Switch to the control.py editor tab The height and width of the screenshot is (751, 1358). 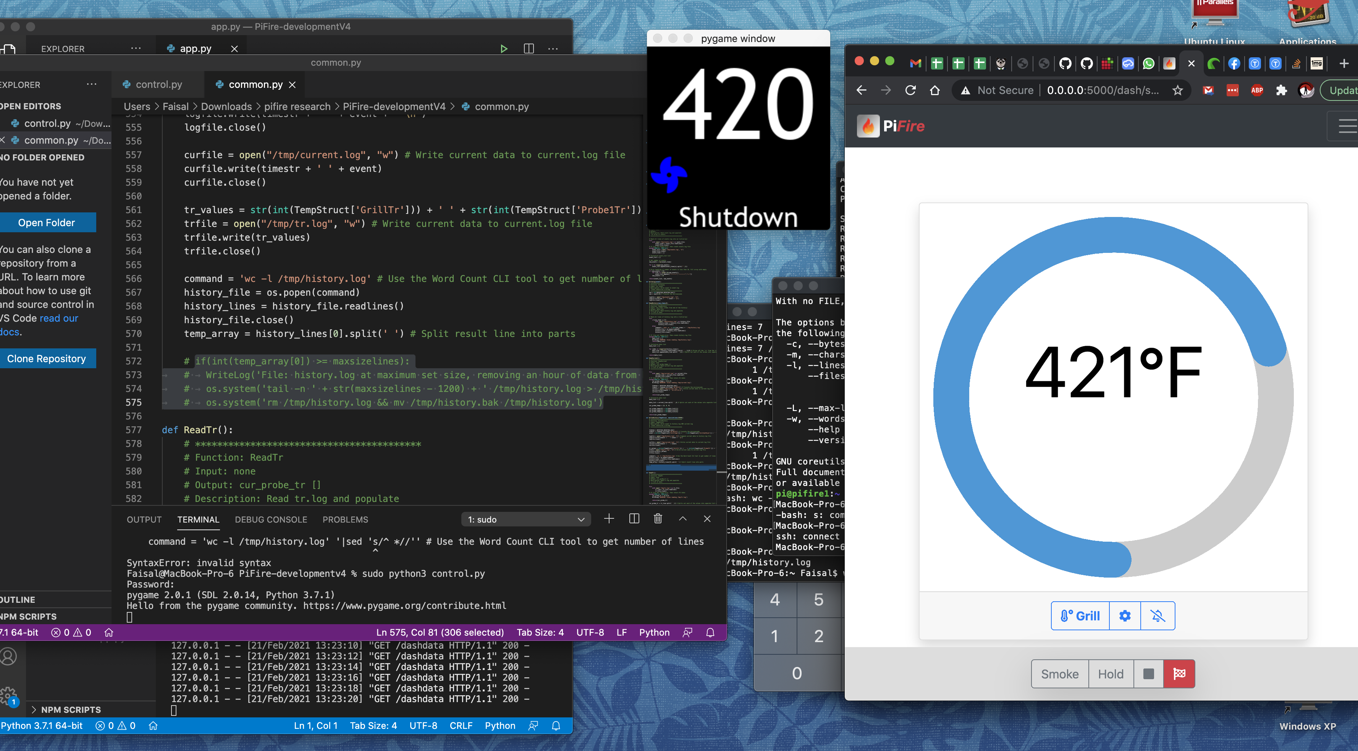pyautogui.click(x=158, y=84)
